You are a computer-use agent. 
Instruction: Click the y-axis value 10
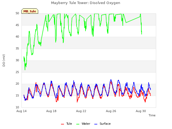[17, 107]
